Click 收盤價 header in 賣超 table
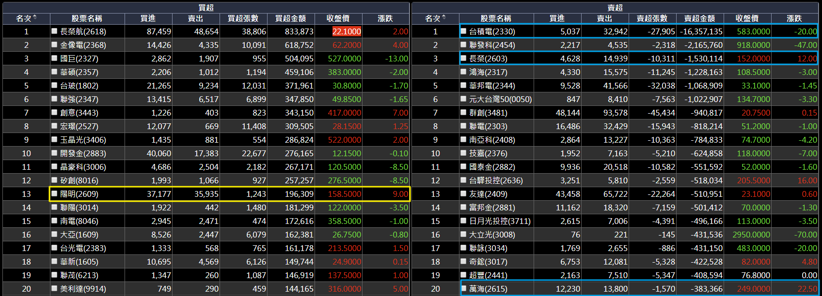Image resolution: width=822 pixels, height=296 pixels. 747,18
